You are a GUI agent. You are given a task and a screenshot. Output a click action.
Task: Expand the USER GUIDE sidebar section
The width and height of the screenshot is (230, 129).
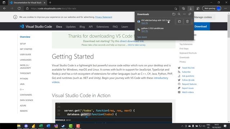[26, 54]
